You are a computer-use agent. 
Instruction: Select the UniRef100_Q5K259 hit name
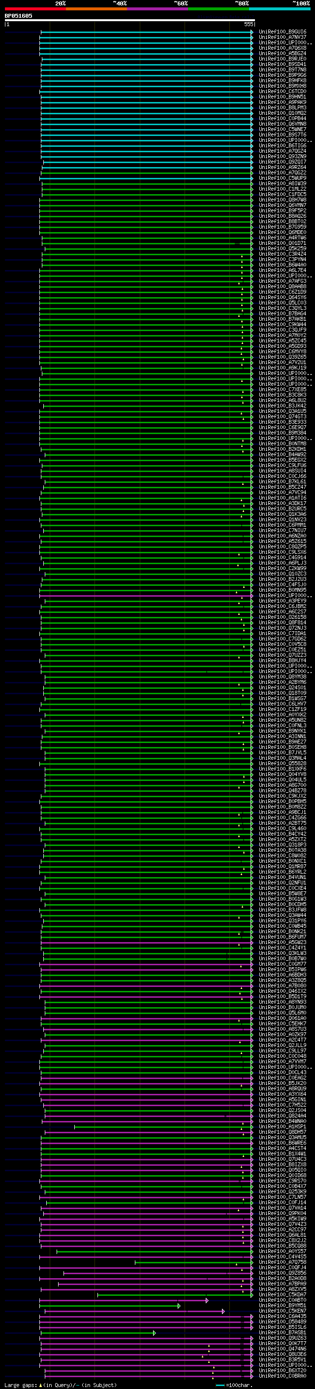pyautogui.click(x=283, y=248)
